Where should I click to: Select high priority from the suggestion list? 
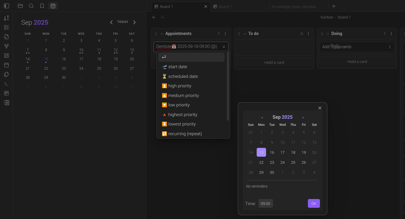180,86
